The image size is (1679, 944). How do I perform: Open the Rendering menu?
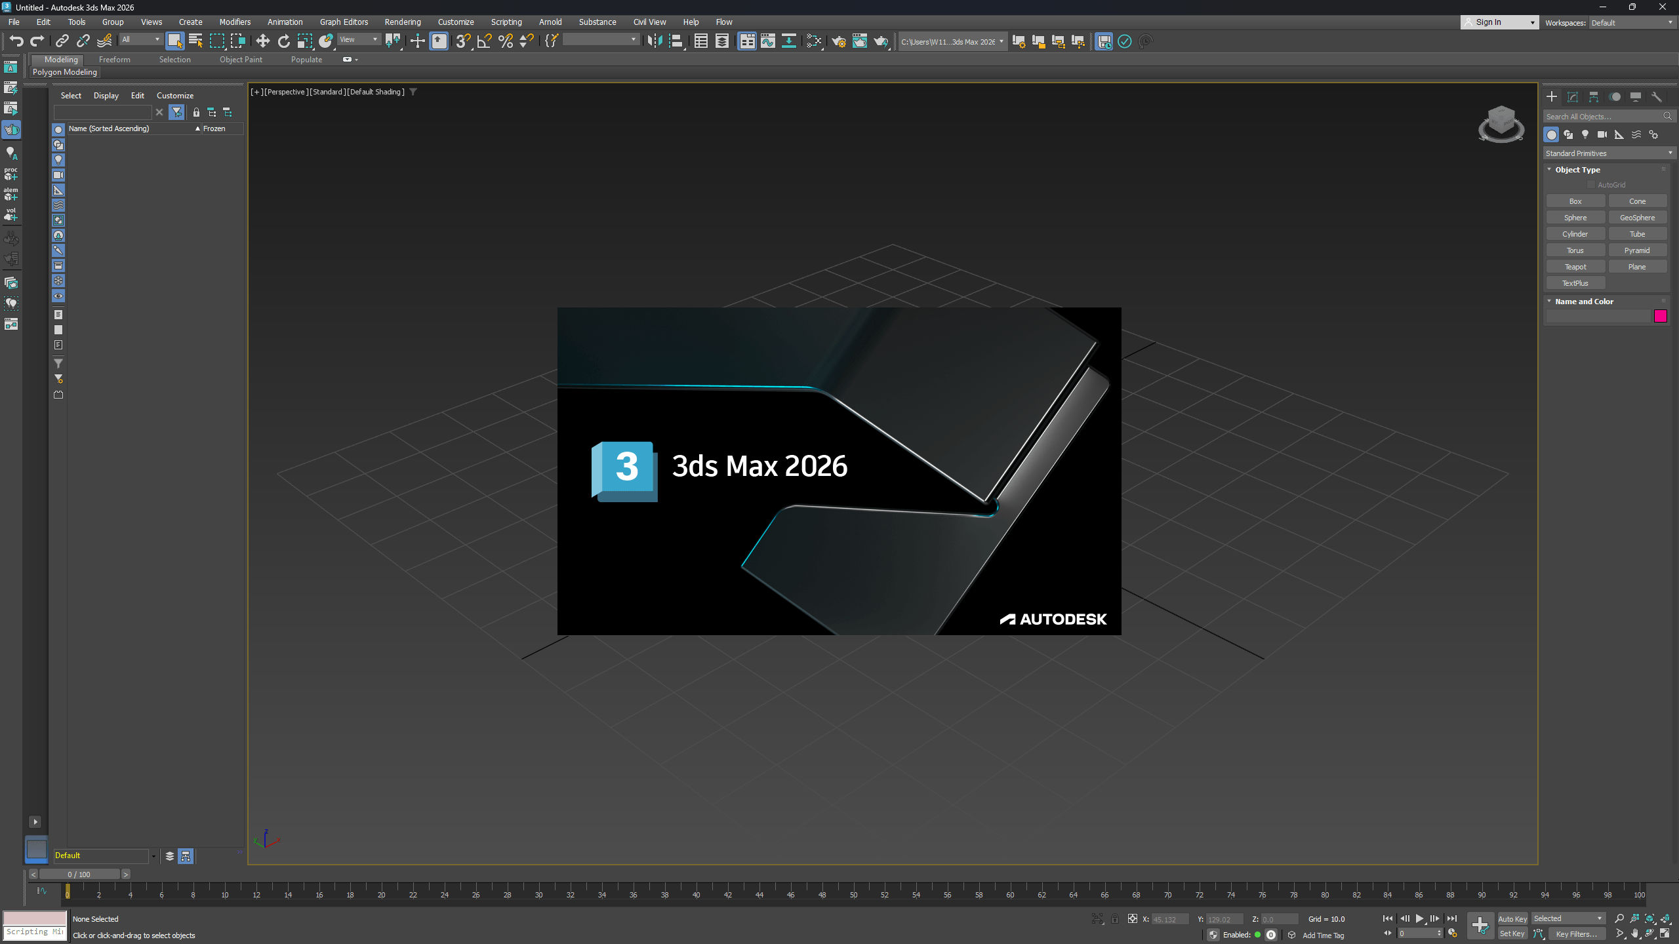pyautogui.click(x=402, y=22)
